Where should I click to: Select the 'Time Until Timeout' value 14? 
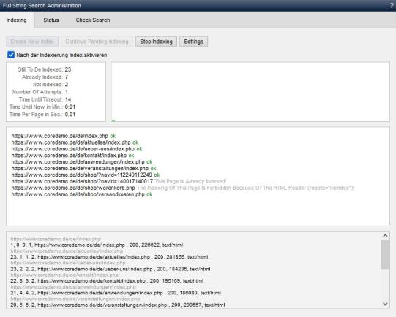click(68, 99)
